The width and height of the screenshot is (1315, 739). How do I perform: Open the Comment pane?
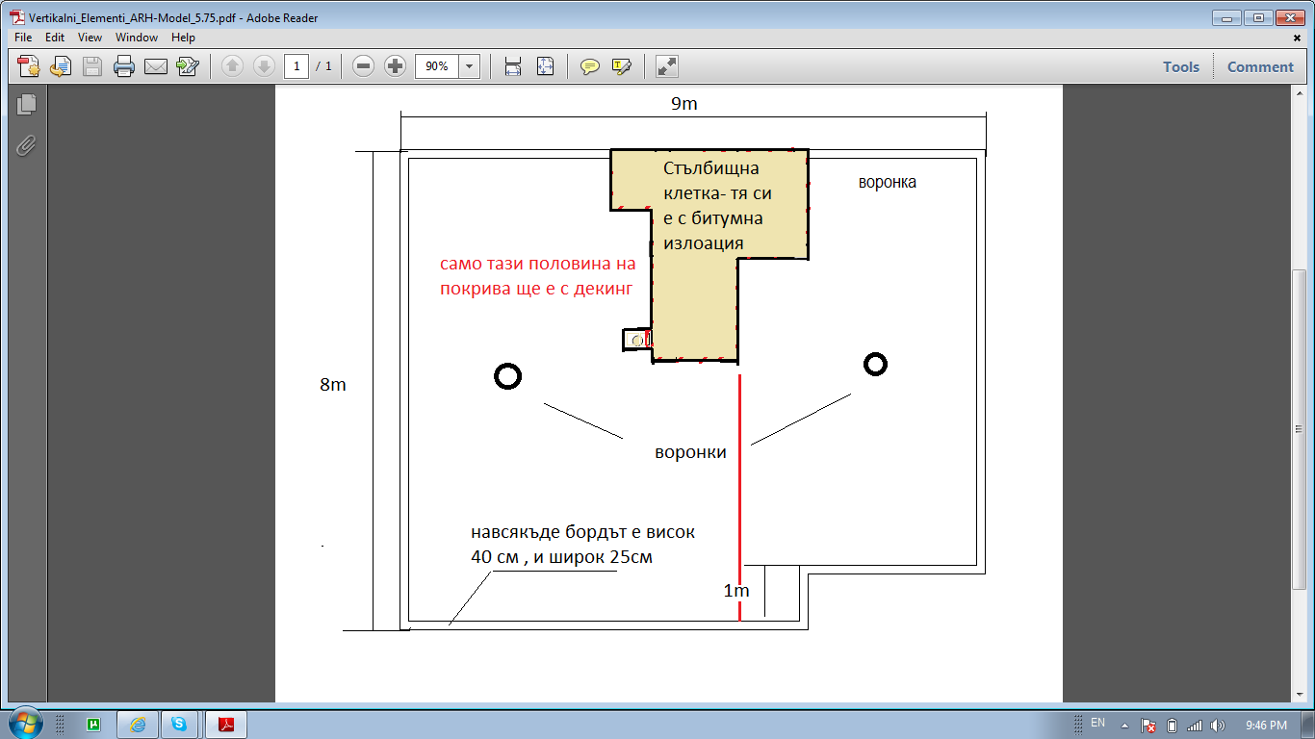1260,66
